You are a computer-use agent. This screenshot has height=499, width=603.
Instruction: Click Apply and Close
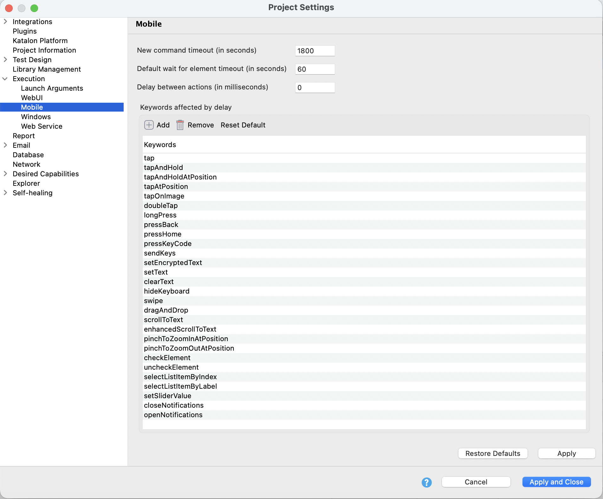point(556,482)
